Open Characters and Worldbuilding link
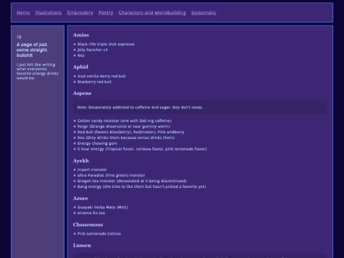 [x=152, y=13]
